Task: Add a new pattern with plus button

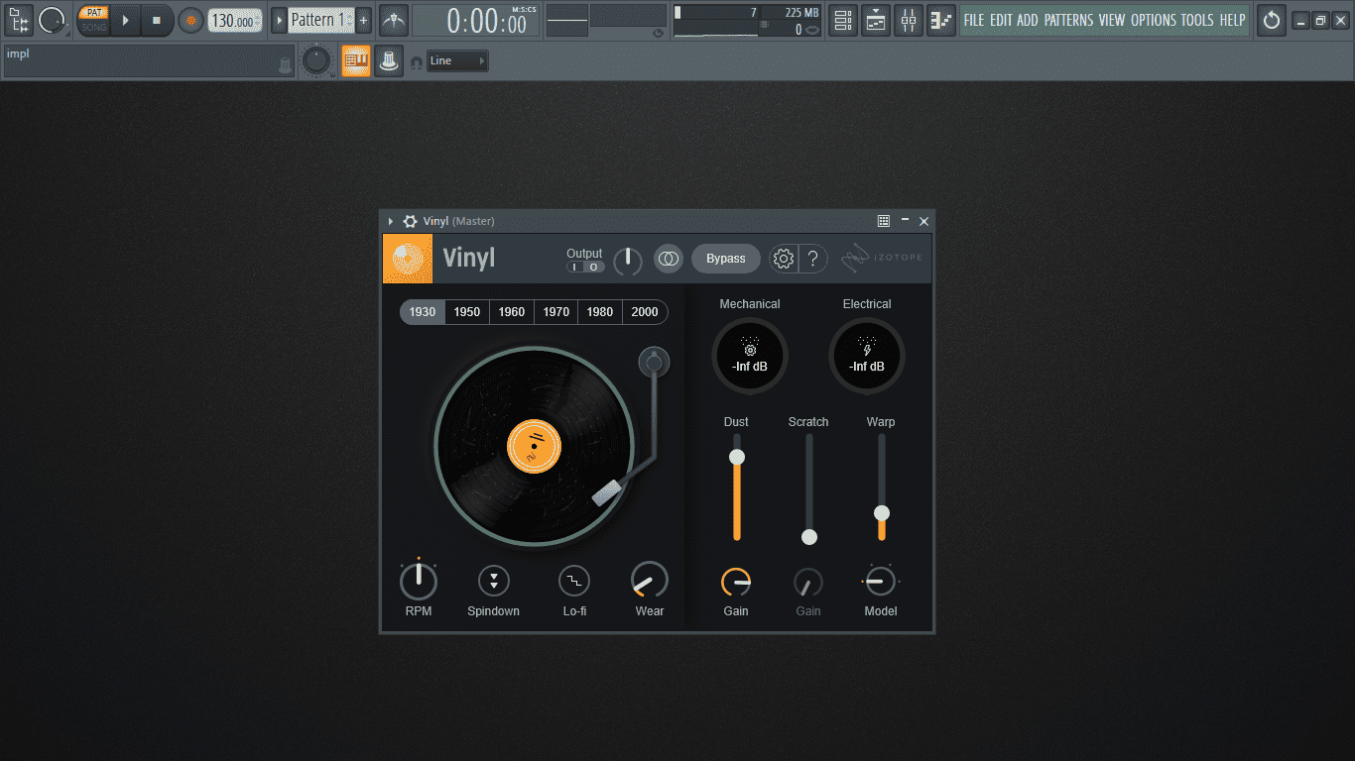Action: click(x=364, y=20)
